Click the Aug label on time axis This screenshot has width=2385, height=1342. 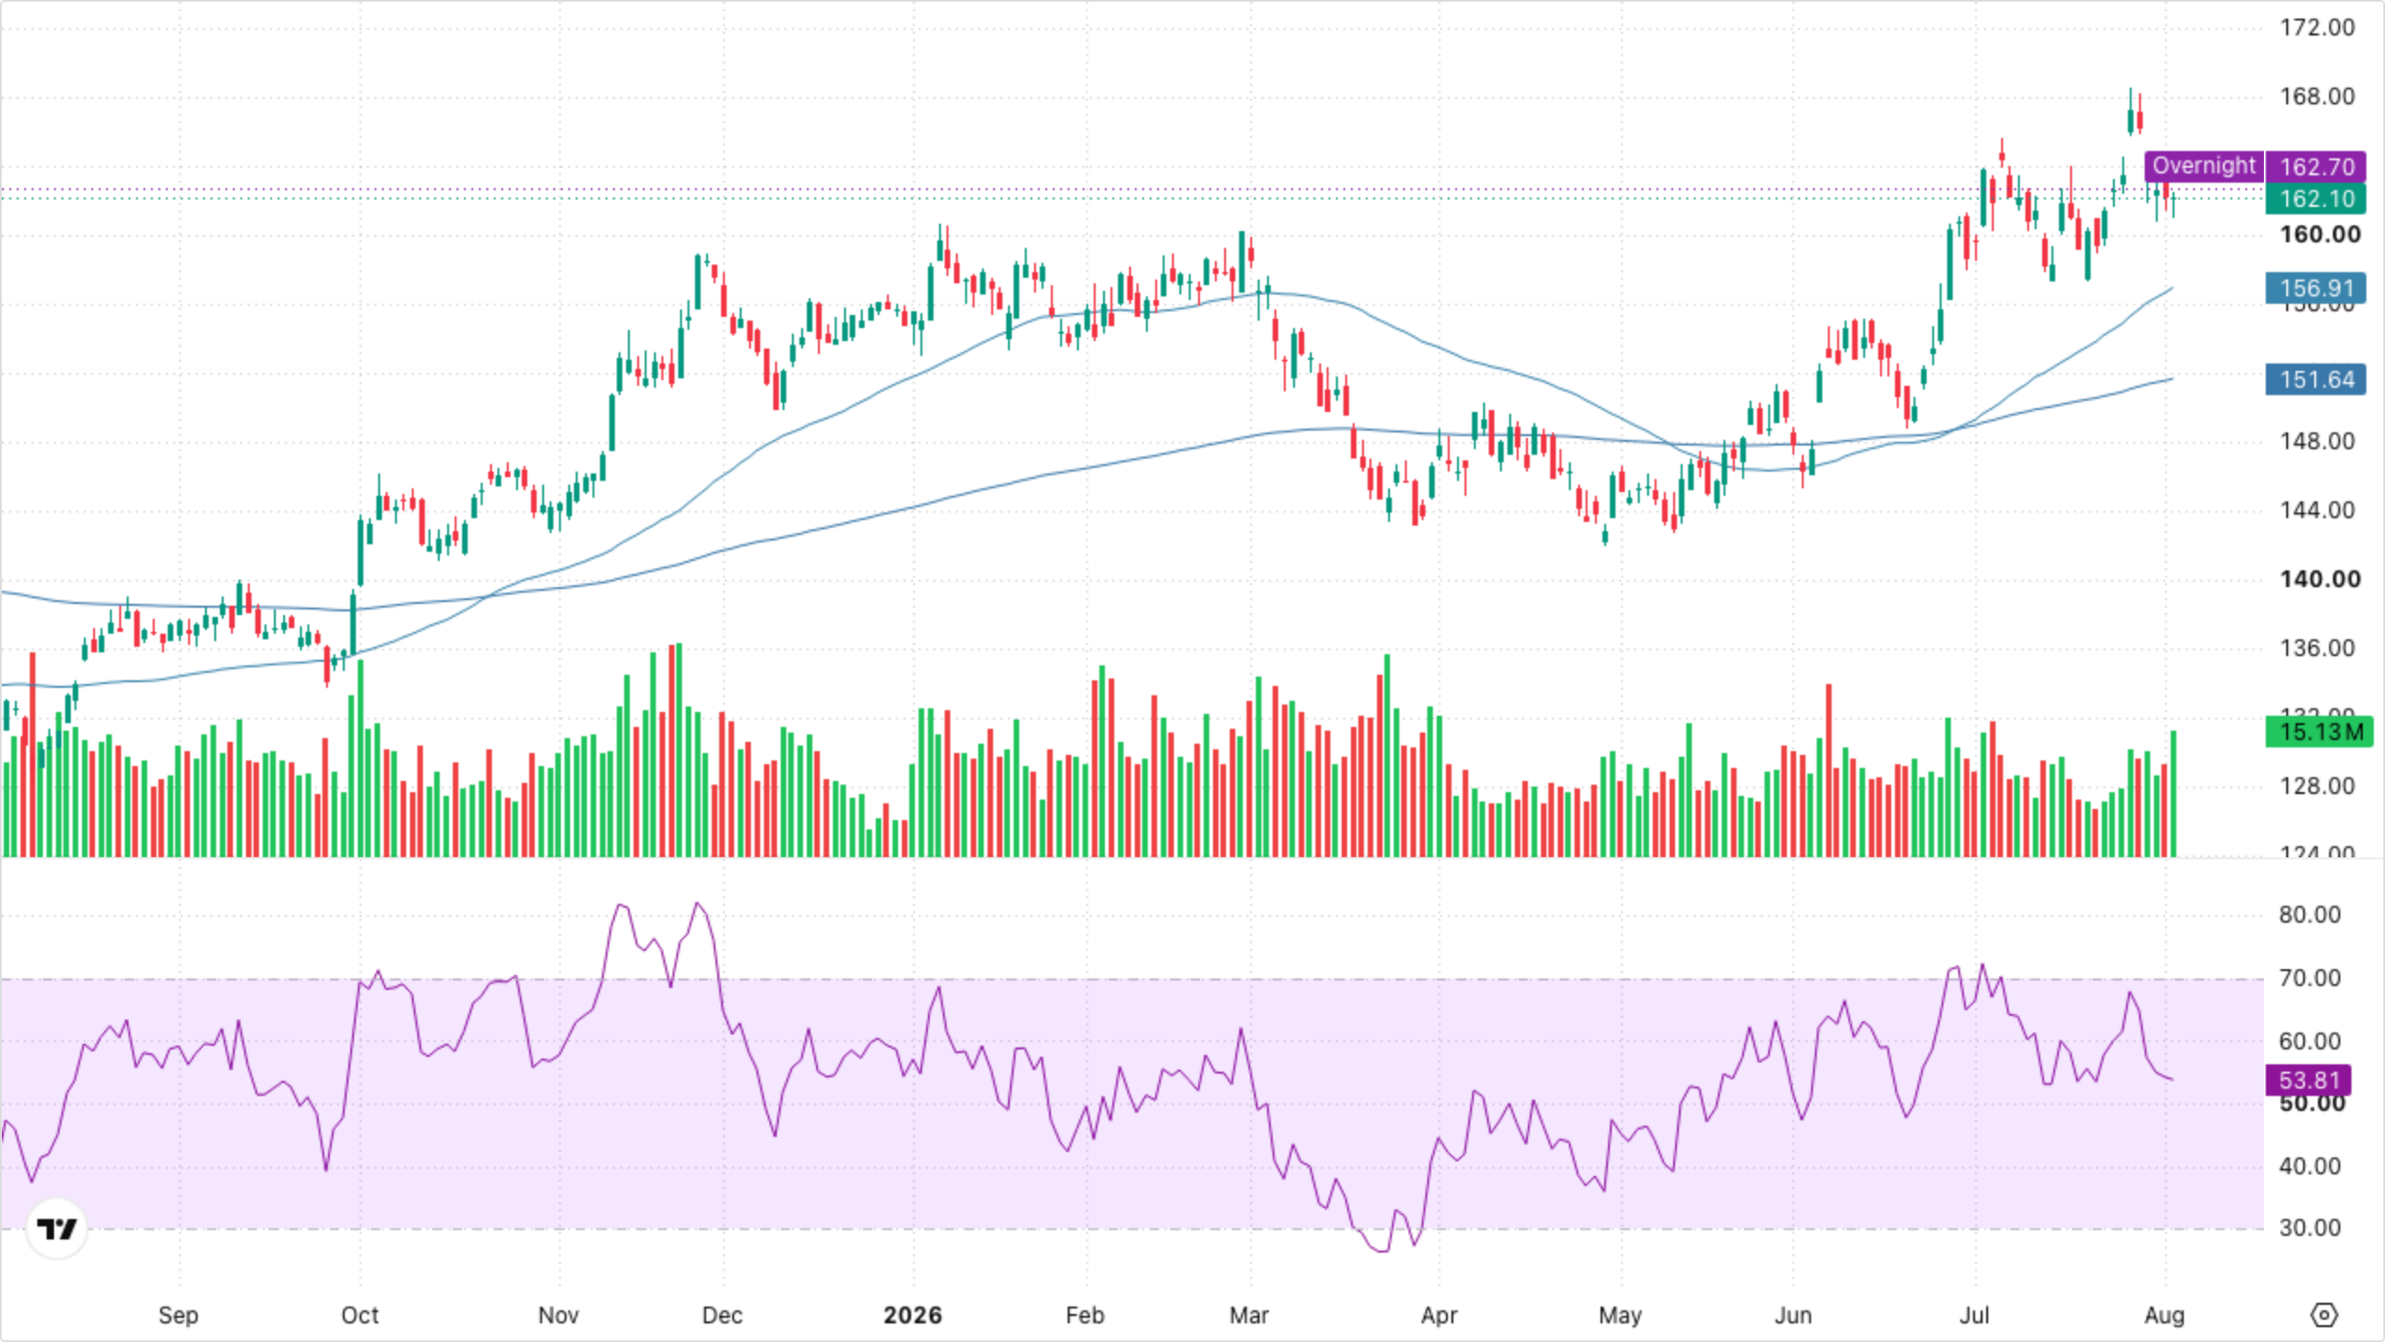pos(2164,1315)
